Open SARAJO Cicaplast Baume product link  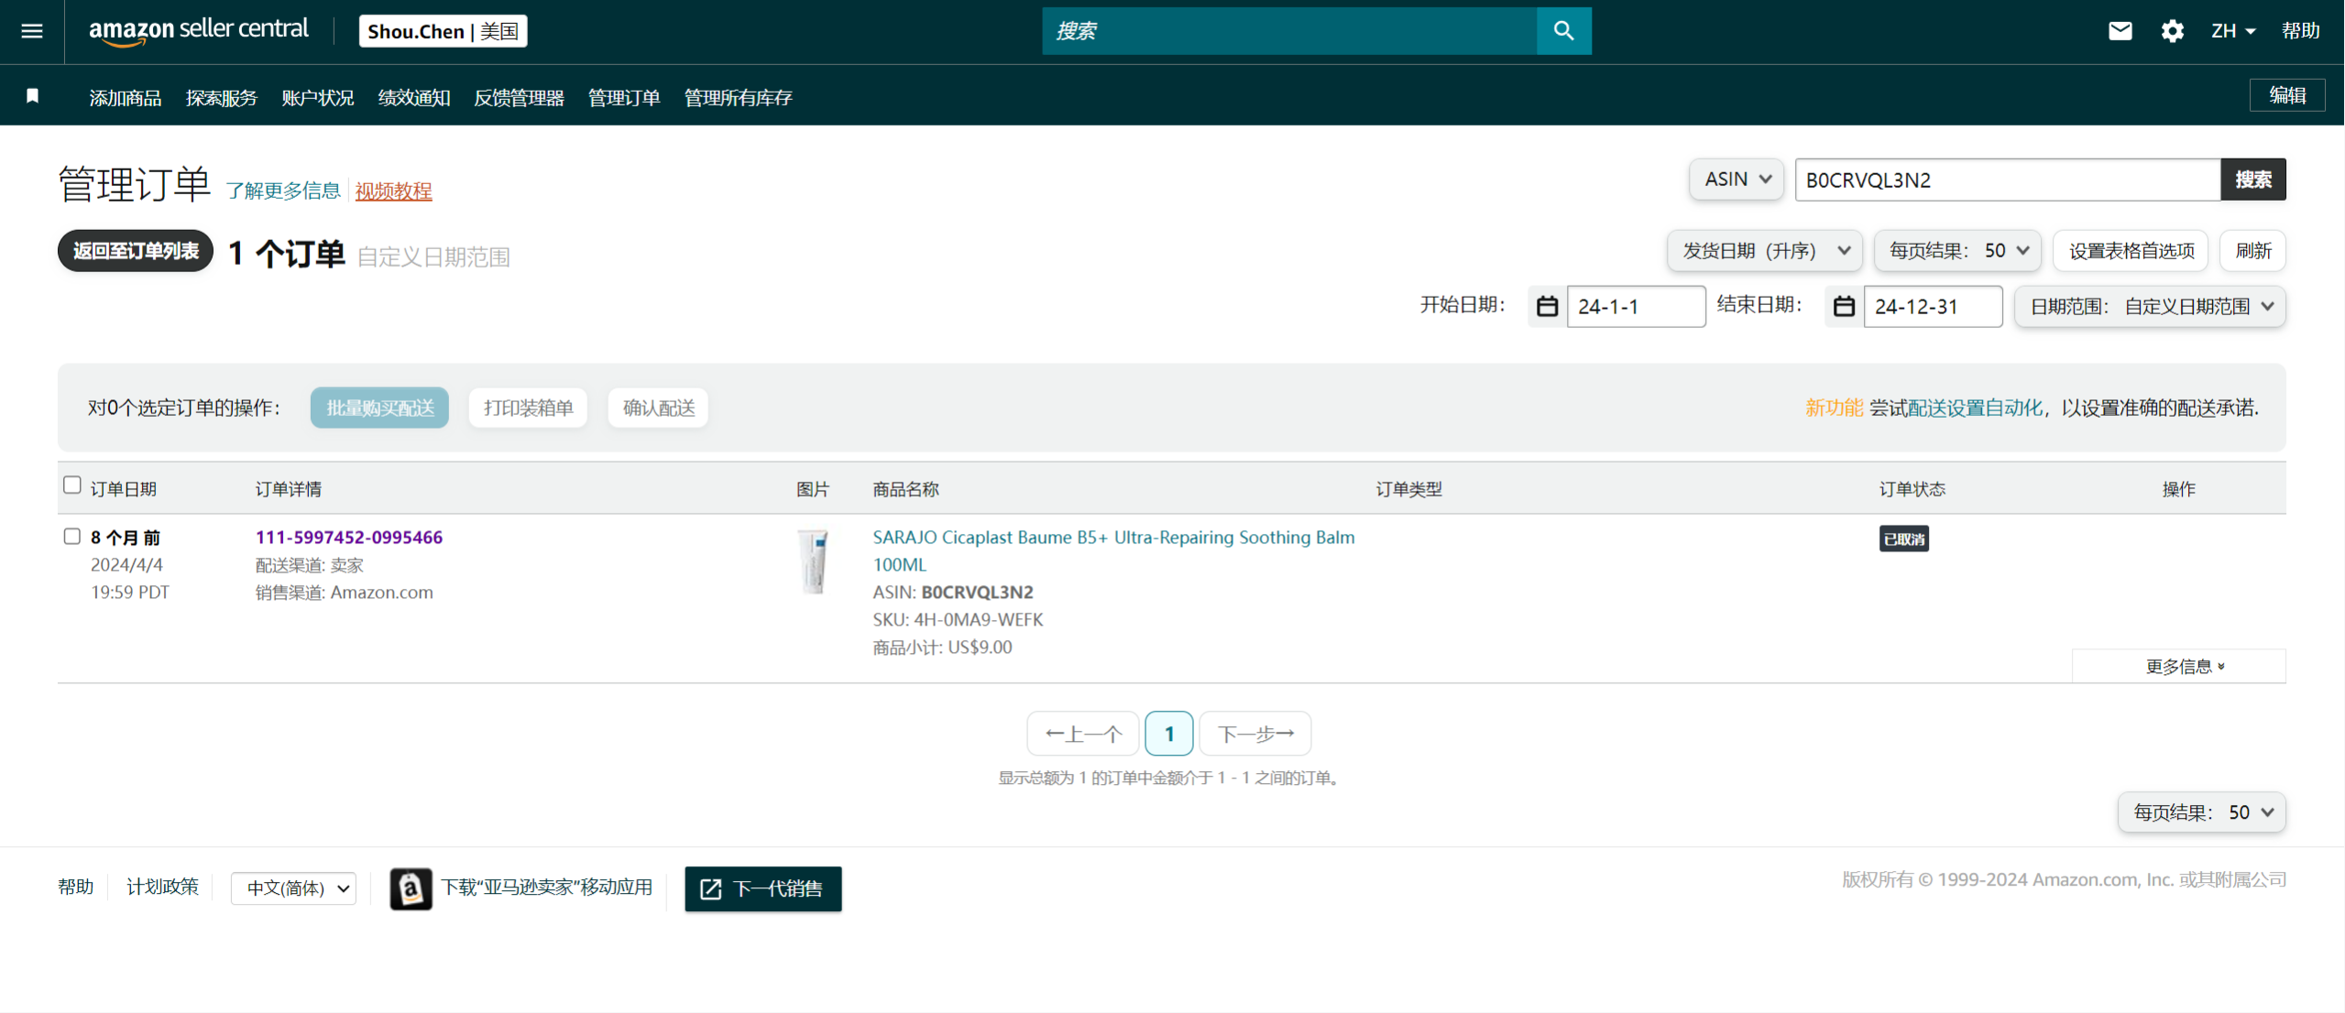point(1113,550)
